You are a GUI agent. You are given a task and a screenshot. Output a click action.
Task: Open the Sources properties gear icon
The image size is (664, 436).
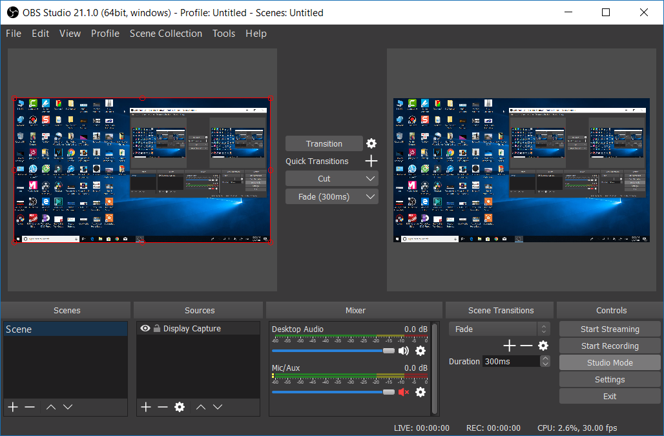pyautogui.click(x=179, y=407)
